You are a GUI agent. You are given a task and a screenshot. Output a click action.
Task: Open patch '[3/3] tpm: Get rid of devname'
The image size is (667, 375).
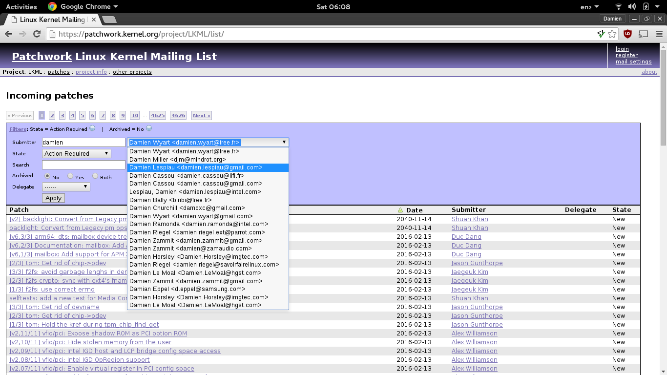(x=55, y=307)
